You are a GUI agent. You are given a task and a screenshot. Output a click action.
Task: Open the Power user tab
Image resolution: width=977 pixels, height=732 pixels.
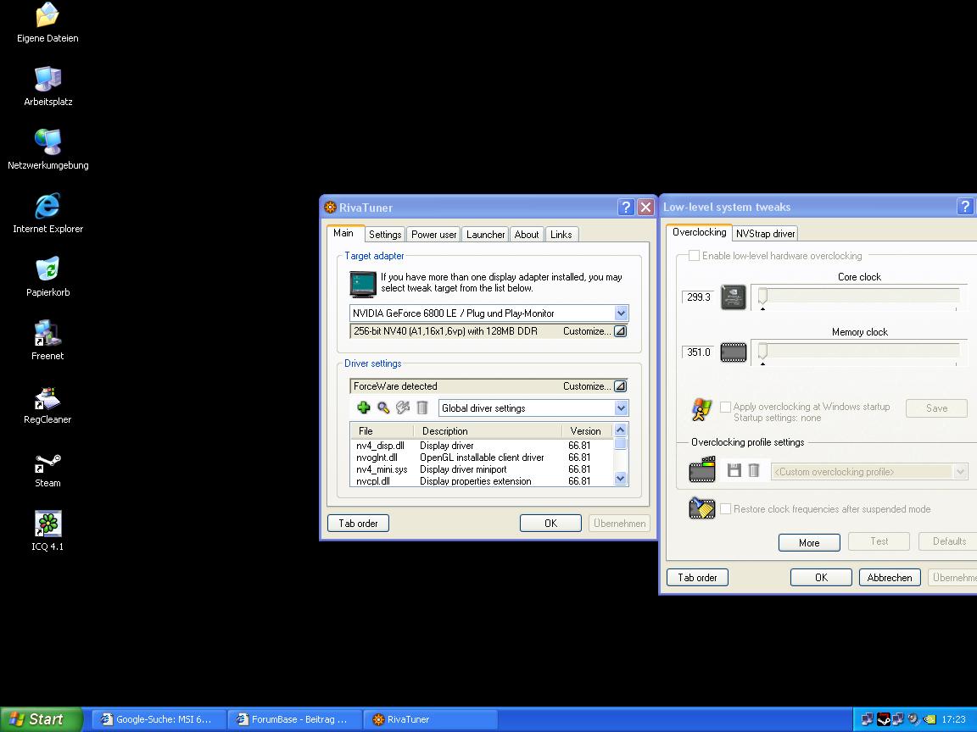coord(433,234)
